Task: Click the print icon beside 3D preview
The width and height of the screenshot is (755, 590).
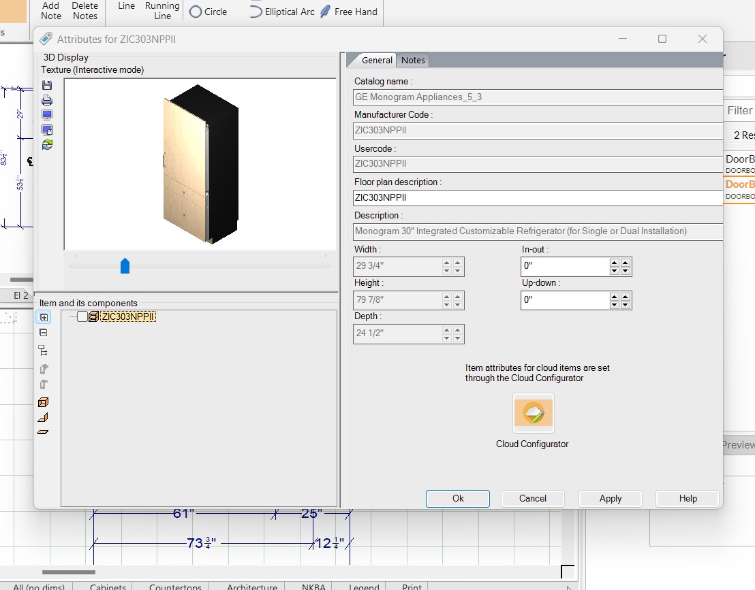Action: coord(47,100)
